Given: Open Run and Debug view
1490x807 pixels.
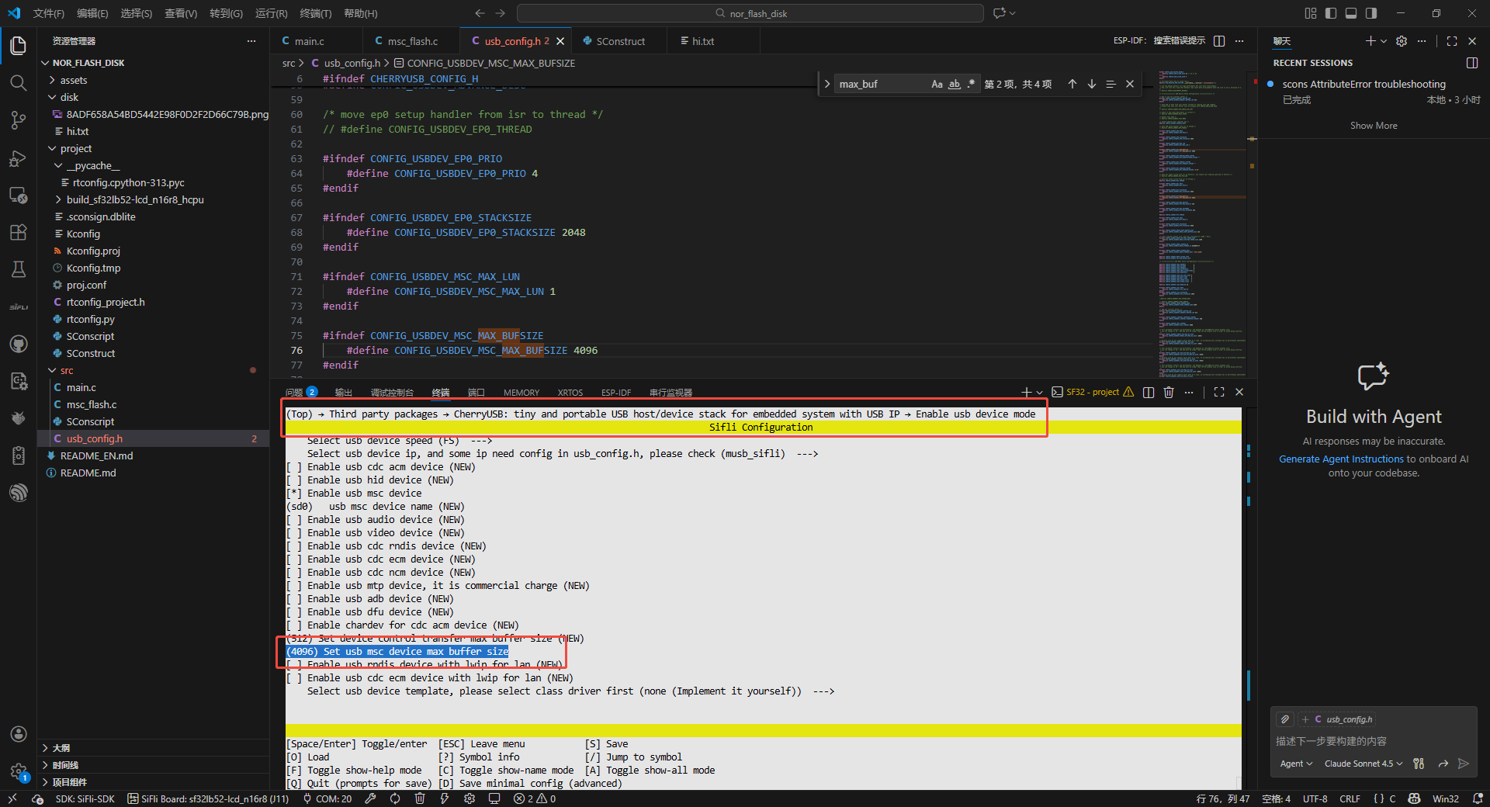Looking at the screenshot, I should [x=18, y=158].
